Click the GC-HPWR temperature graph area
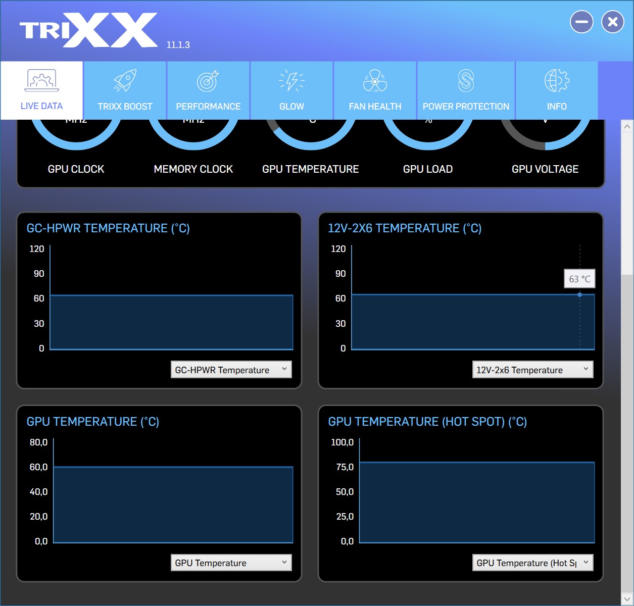Viewport: 634px width, 606px height. (x=172, y=297)
